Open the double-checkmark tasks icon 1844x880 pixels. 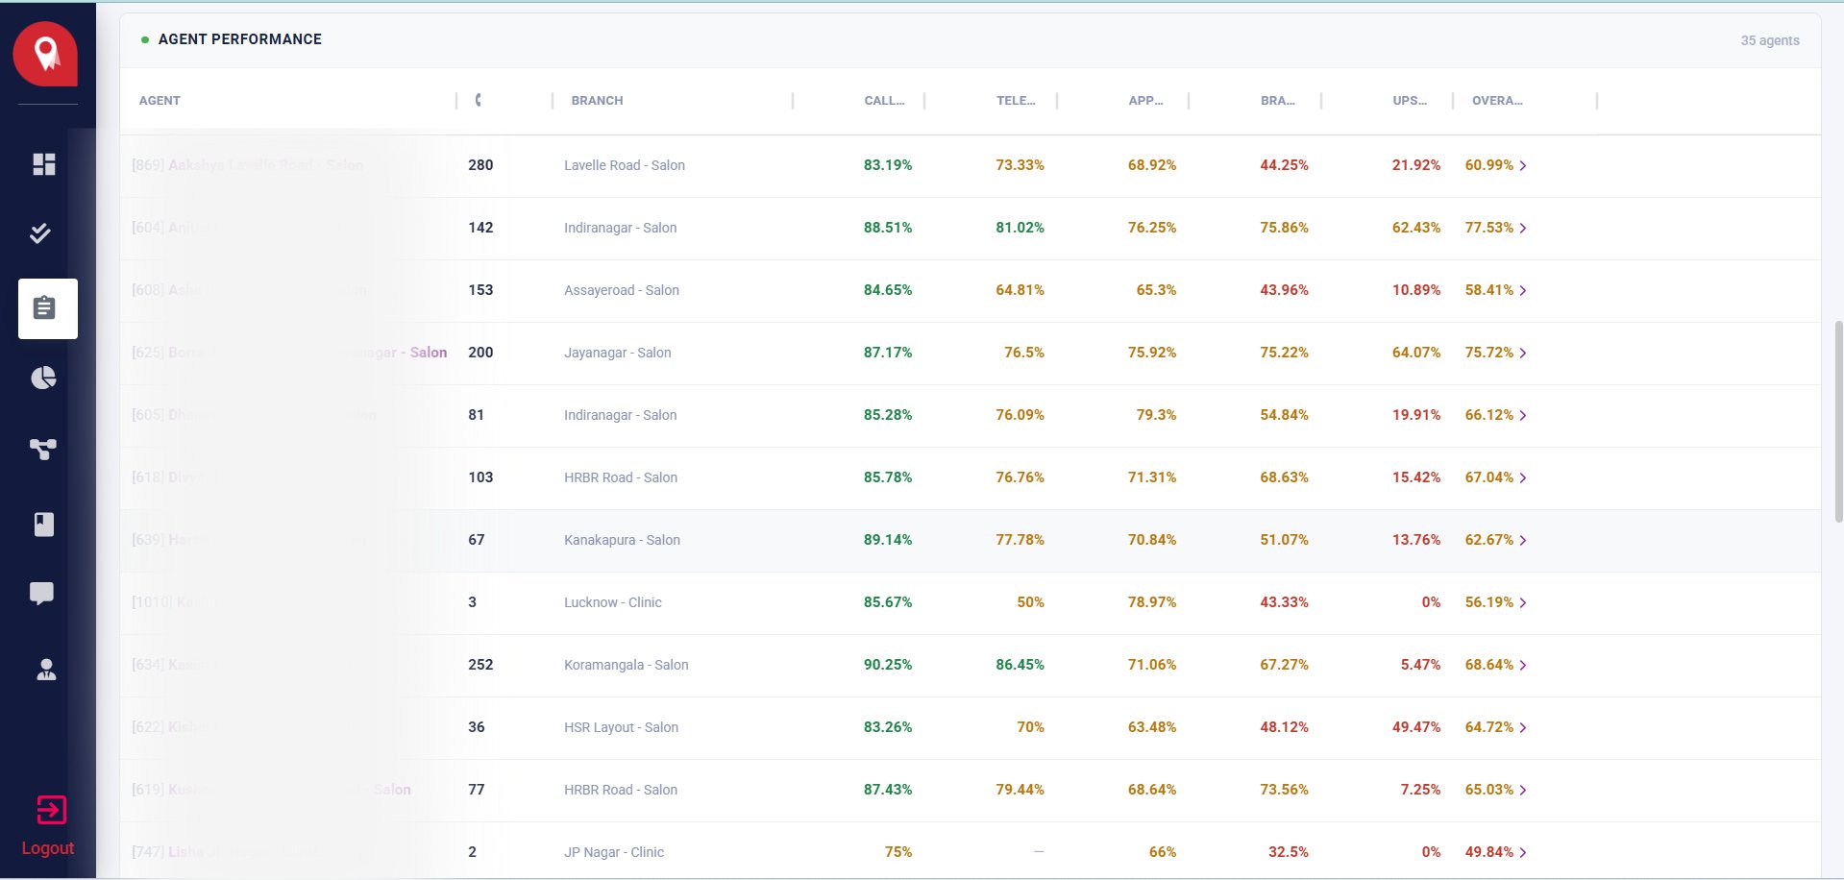click(40, 233)
